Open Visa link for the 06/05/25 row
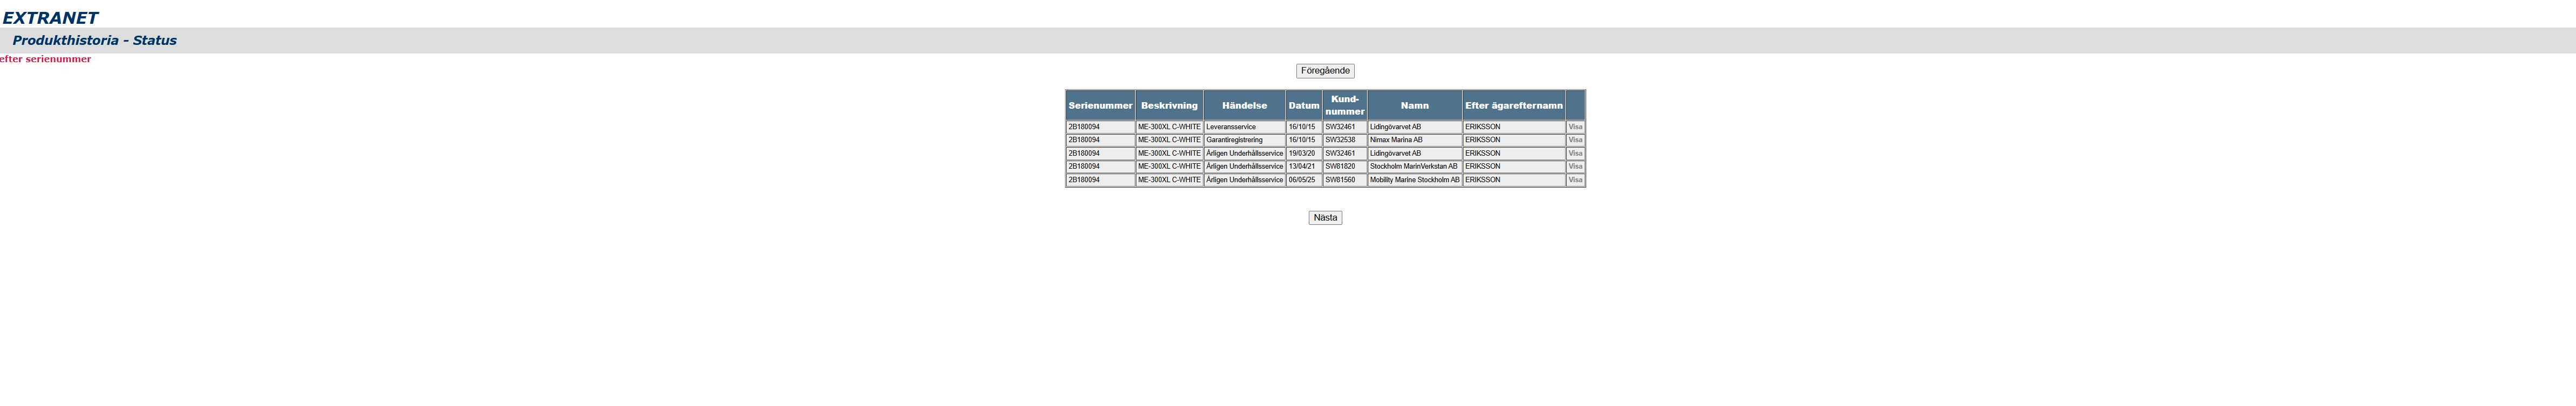Screen dimensions: 2576x406 [1575, 180]
